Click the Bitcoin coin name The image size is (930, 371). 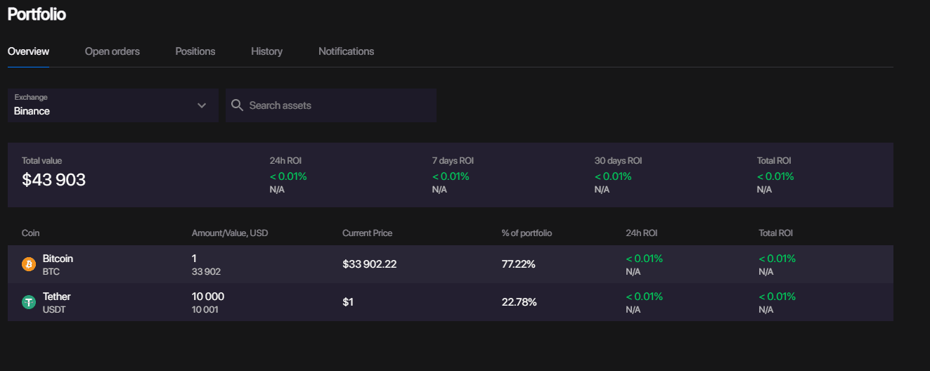(58, 259)
